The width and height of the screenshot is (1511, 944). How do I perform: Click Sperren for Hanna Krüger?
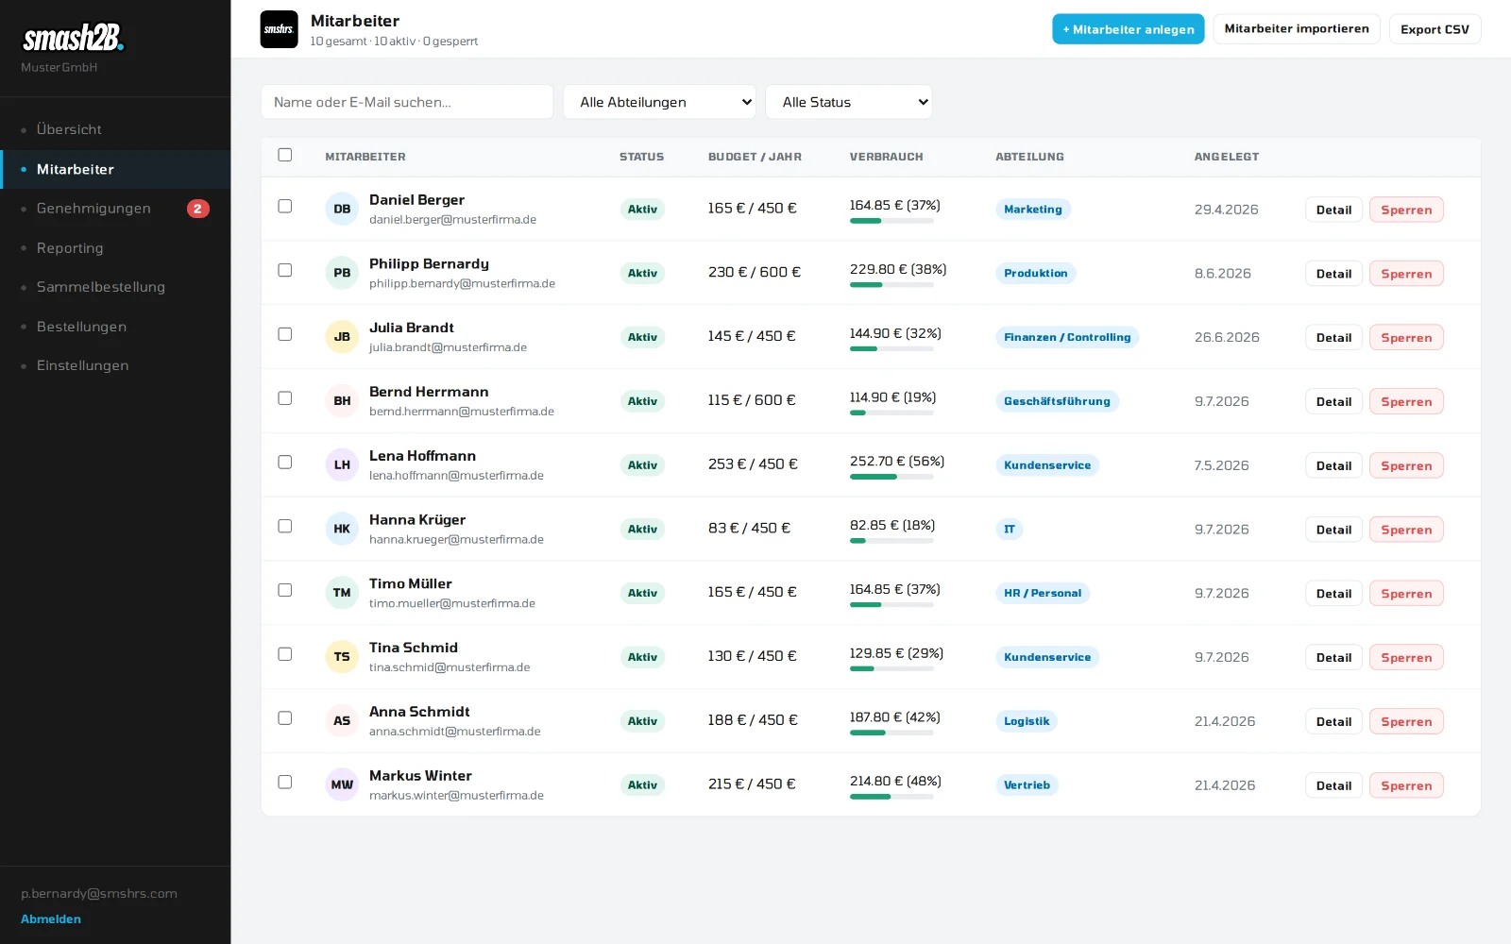(1406, 530)
